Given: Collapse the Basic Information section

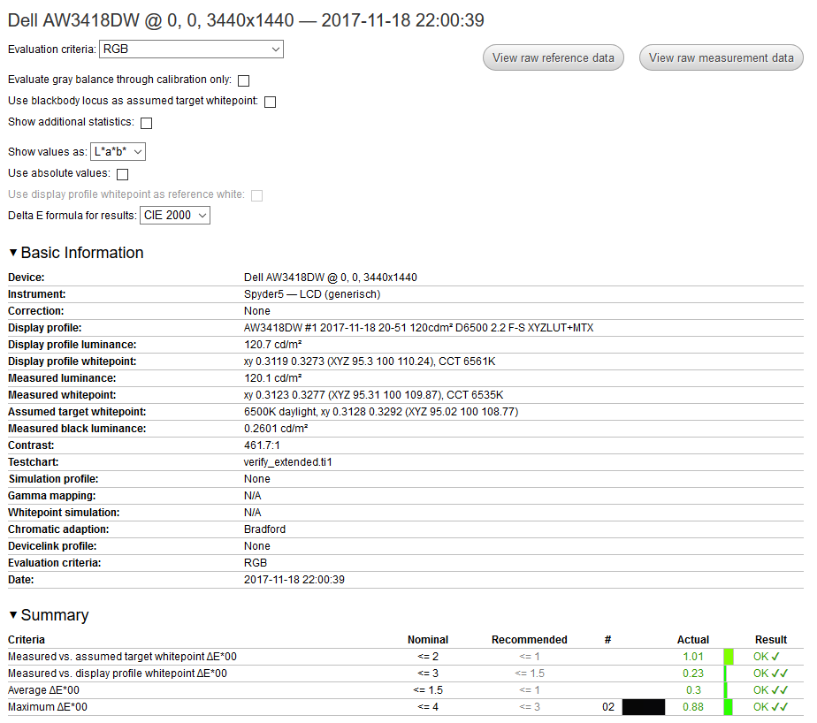Looking at the screenshot, I should click(13, 253).
